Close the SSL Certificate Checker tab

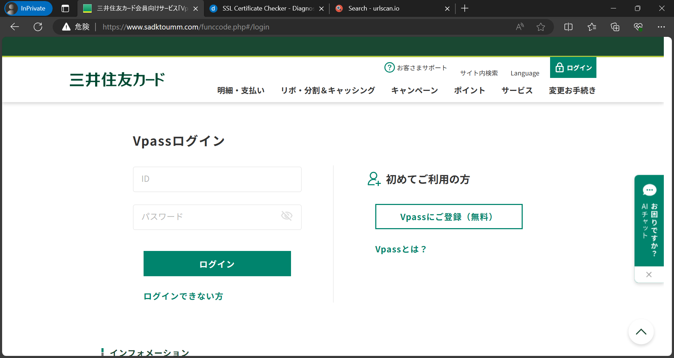click(321, 8)
